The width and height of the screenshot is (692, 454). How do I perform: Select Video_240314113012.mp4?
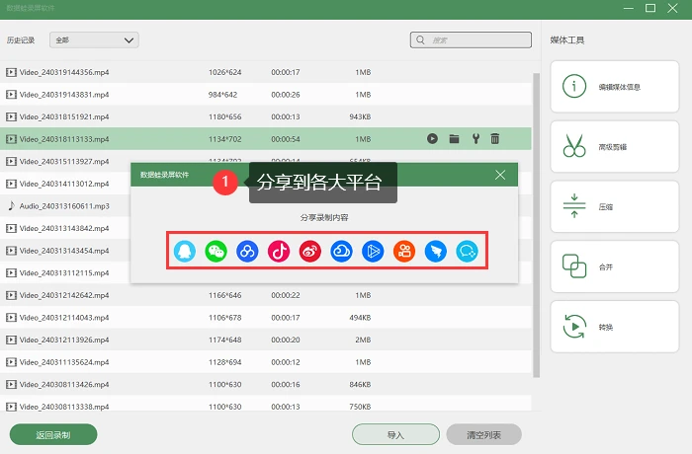point(64,184)
